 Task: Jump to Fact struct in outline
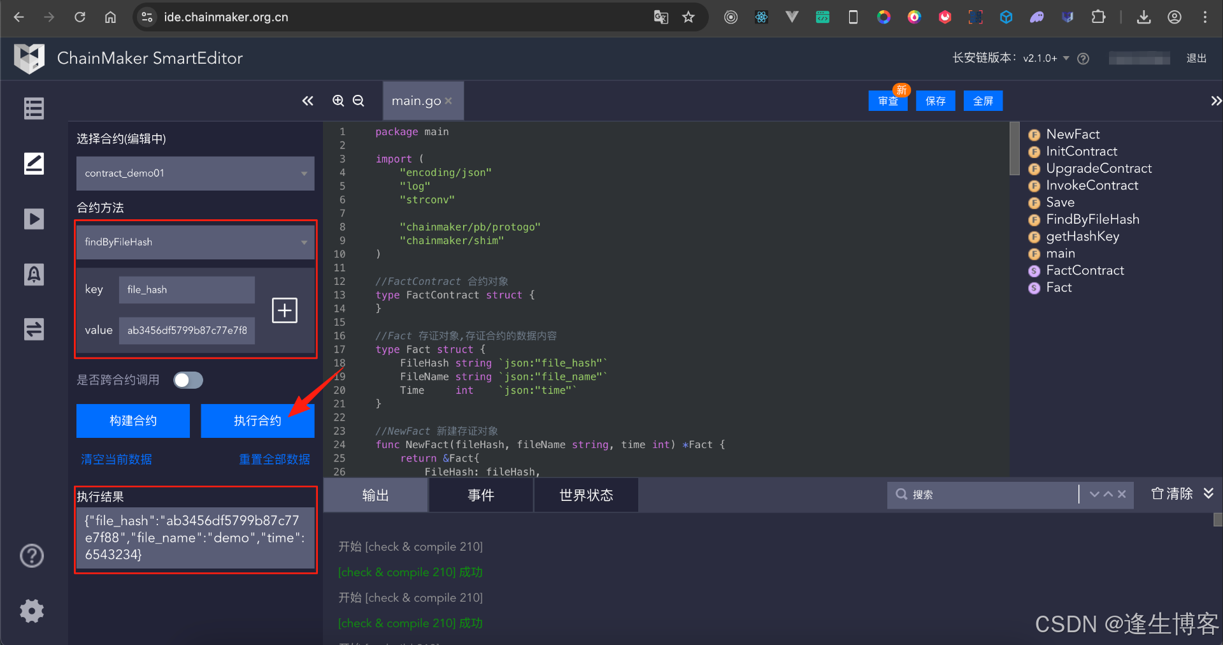[x=1059, y=287]
